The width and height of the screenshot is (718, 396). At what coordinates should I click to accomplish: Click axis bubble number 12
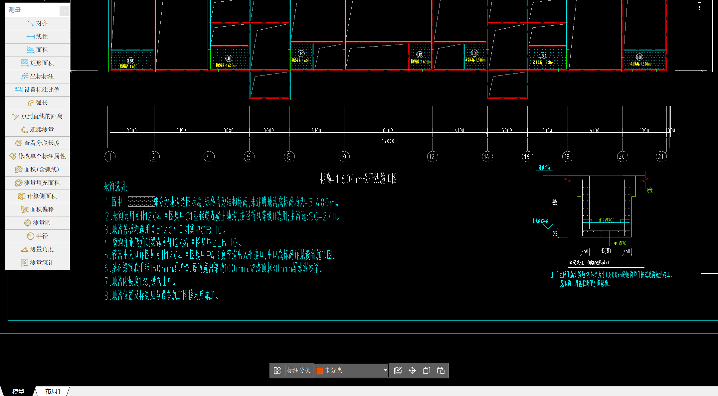click(x=432, y=157)
